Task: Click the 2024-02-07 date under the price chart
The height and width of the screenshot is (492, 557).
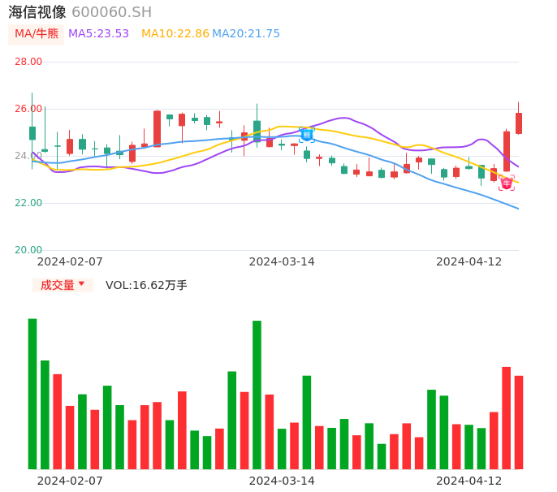Action: pos(70,261)
